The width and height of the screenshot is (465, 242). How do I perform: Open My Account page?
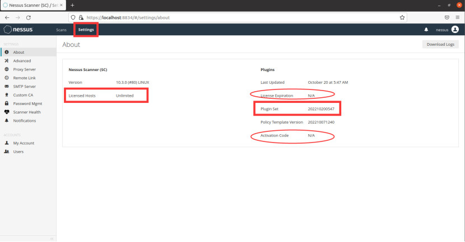pyautogui.click(x=28, y=143)
